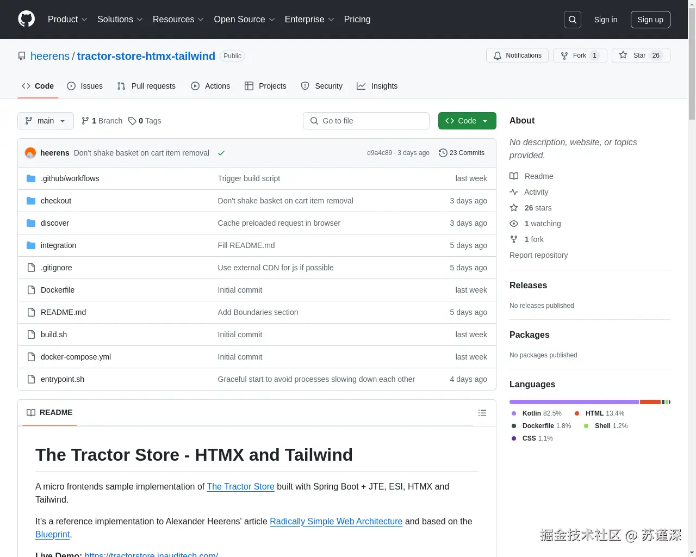
Task: Click the verified checkmark on latest commit
Action: tap(221, 153)
